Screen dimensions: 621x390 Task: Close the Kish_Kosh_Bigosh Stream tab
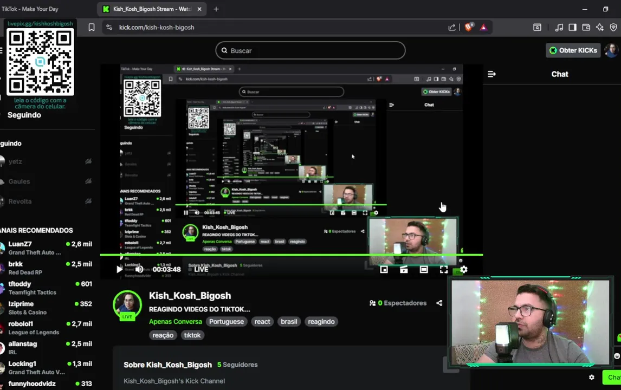coord(199,9)
